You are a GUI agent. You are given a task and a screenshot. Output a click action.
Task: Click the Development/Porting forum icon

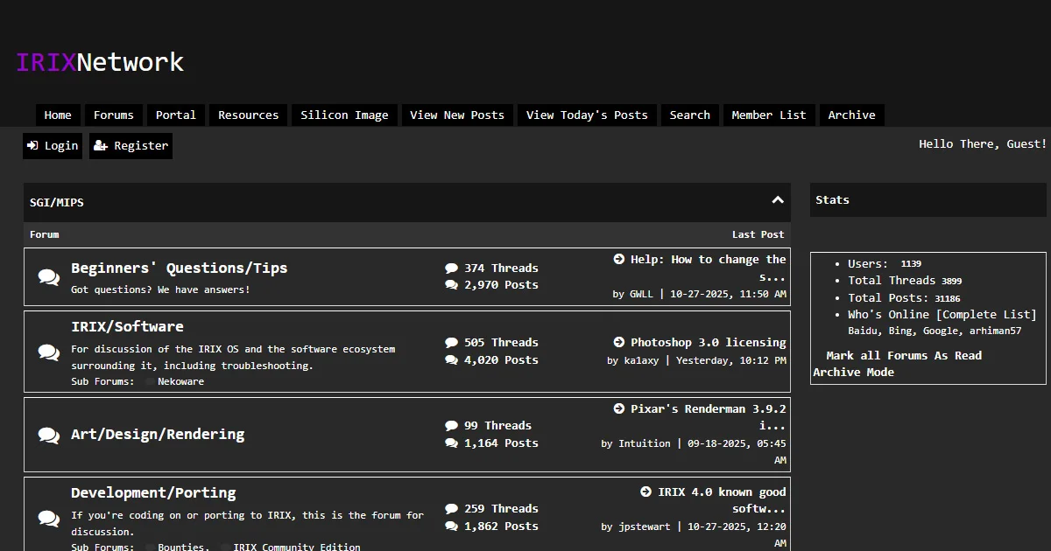click(x=49, y=518)
